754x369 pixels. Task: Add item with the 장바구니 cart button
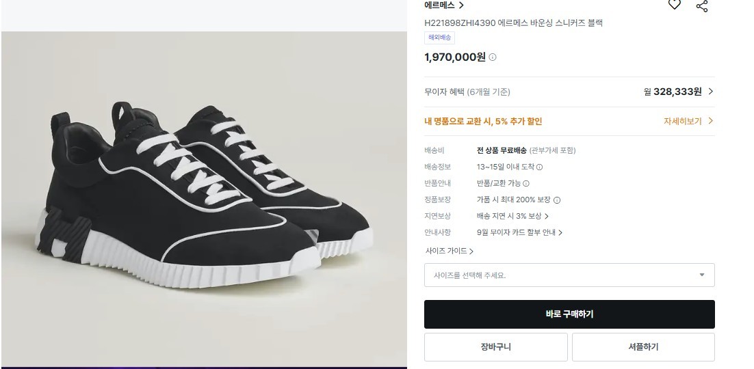[495, 347]
